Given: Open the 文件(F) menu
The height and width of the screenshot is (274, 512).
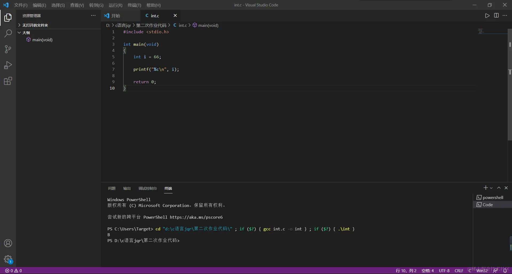Looking at the screenshot, I should (x=21, y=5).
